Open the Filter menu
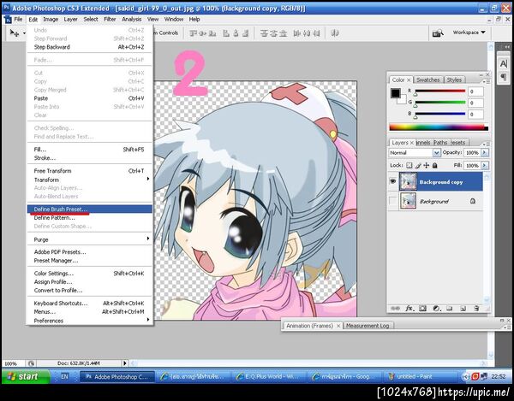 (x=110, y=20)
